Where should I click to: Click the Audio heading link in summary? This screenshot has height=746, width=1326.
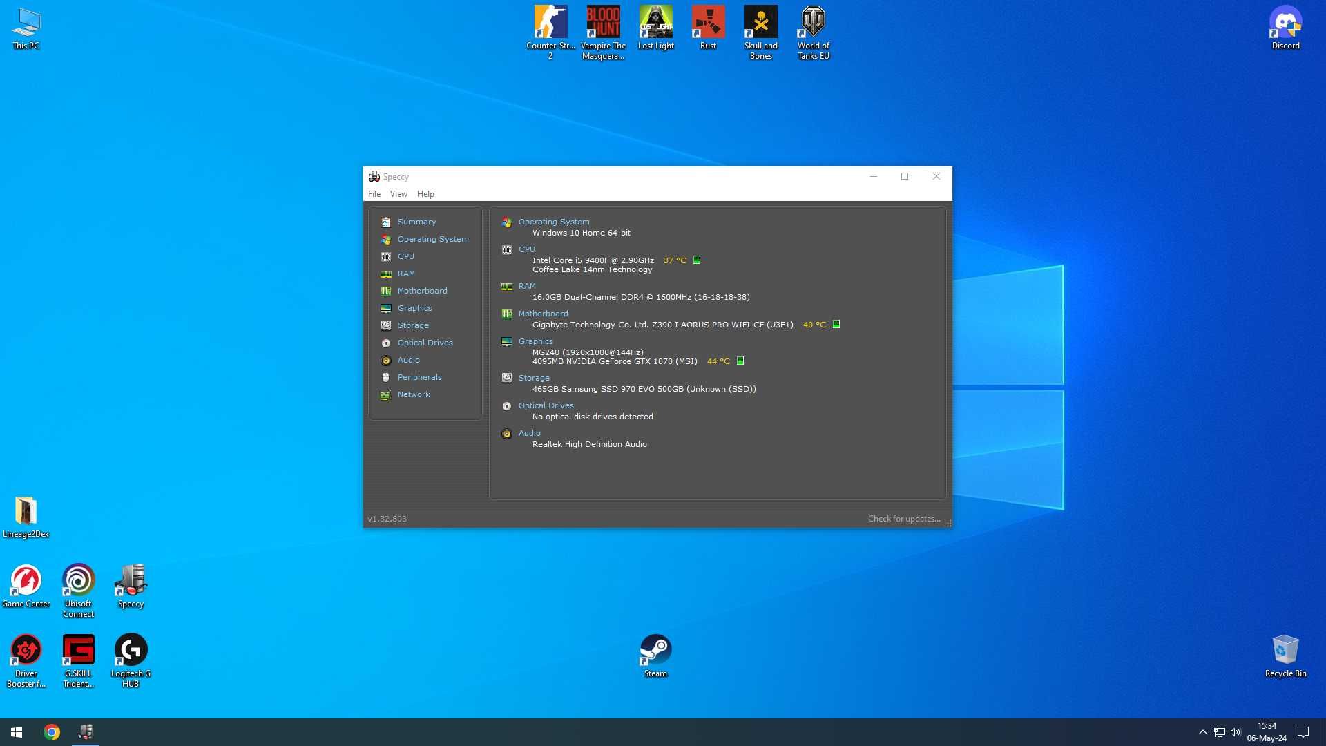point(530,433)
